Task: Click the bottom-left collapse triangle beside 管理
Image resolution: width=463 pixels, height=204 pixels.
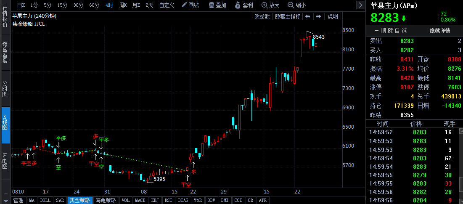Action: [5, 201]
